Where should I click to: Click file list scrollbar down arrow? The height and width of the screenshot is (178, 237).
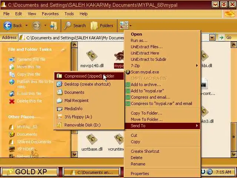[234, 155]
